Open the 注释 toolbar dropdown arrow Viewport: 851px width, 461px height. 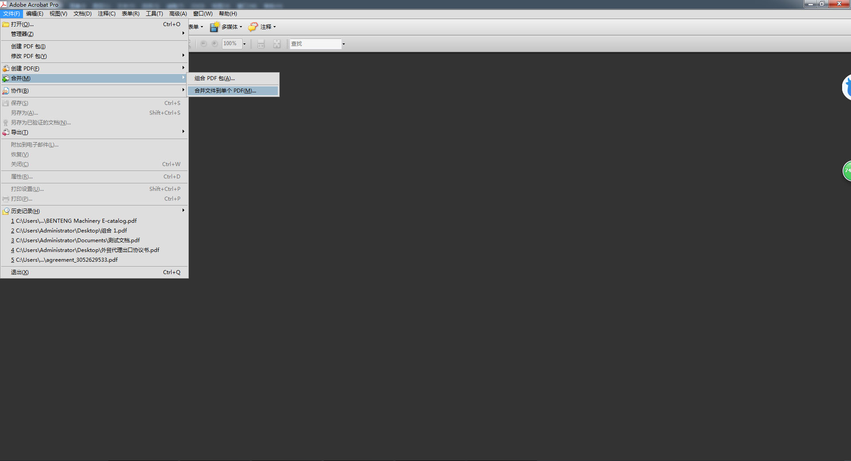[274, 27]
